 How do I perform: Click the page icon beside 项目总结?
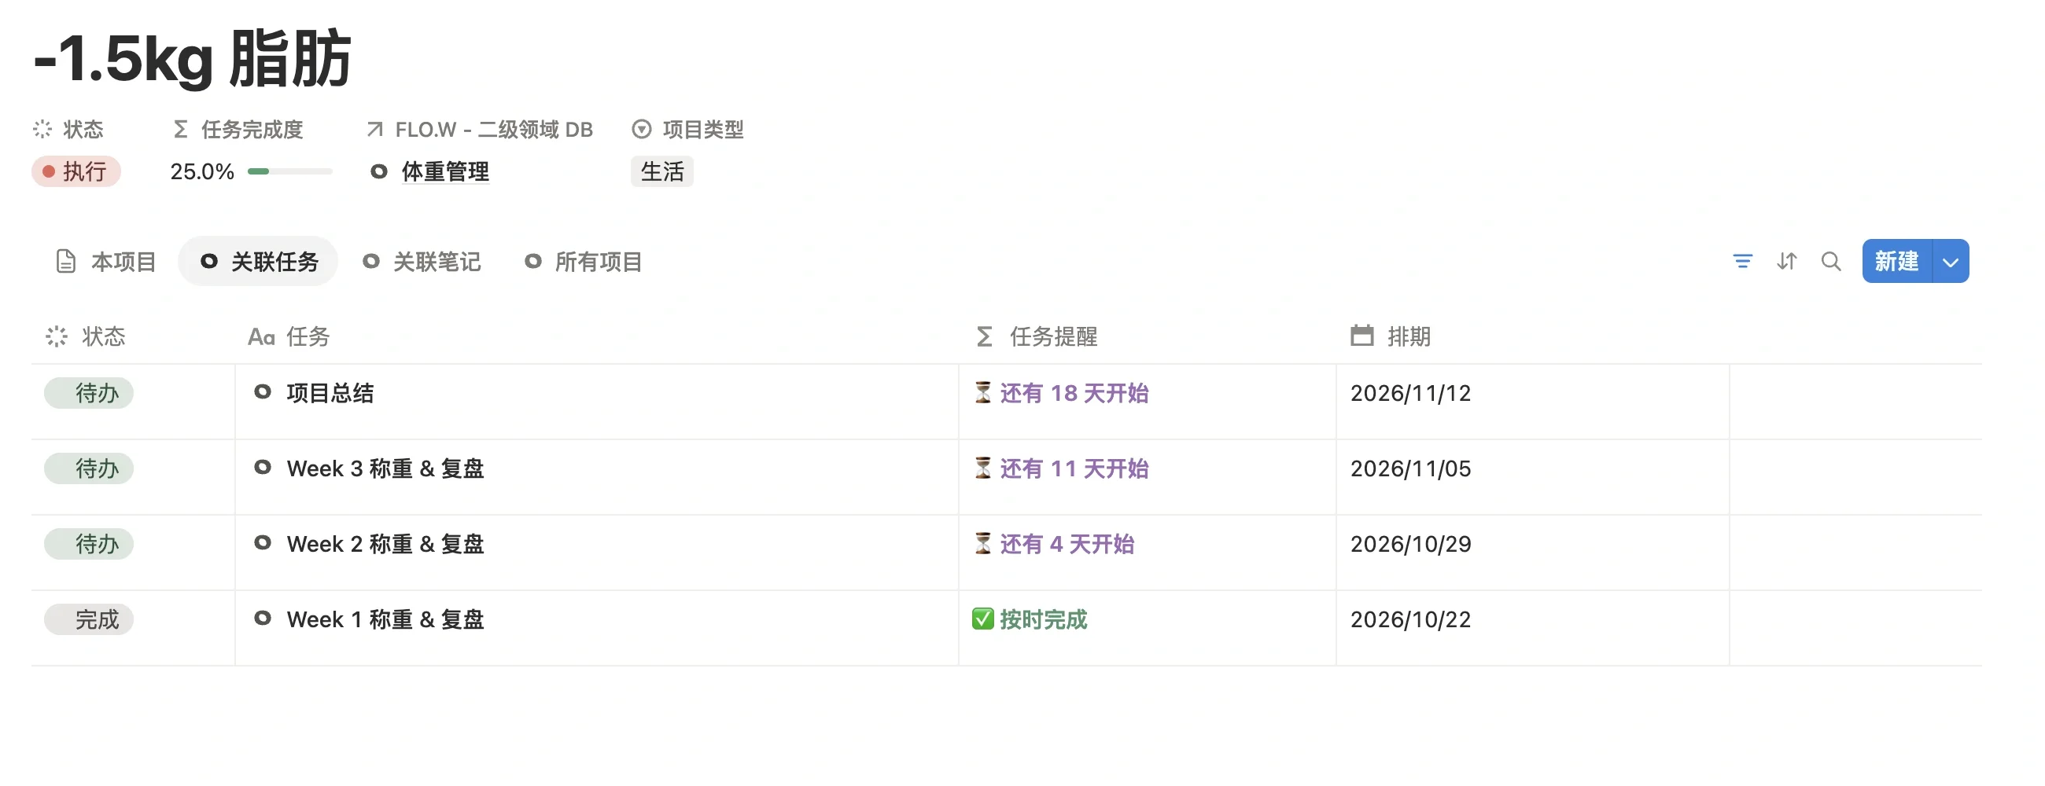[x=262, y=391]
